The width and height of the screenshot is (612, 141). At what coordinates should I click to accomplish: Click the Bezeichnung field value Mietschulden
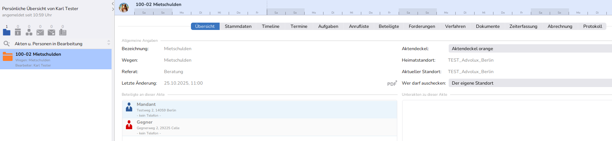(178, 49)
